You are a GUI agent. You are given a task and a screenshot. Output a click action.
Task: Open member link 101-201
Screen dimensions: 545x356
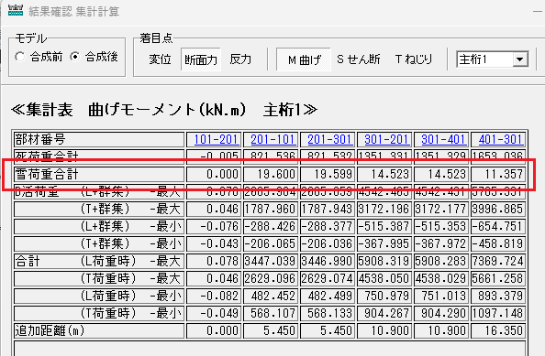pyautogui.click(x=216, y=139)
